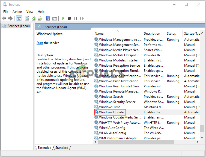Click 'The WLANS...' description cell
This screenshot has height=157, width=206.
coord(153,133)
